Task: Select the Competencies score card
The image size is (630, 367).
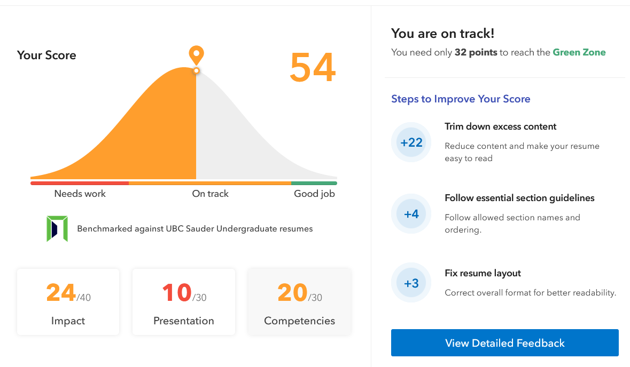Action: [299, 302]
